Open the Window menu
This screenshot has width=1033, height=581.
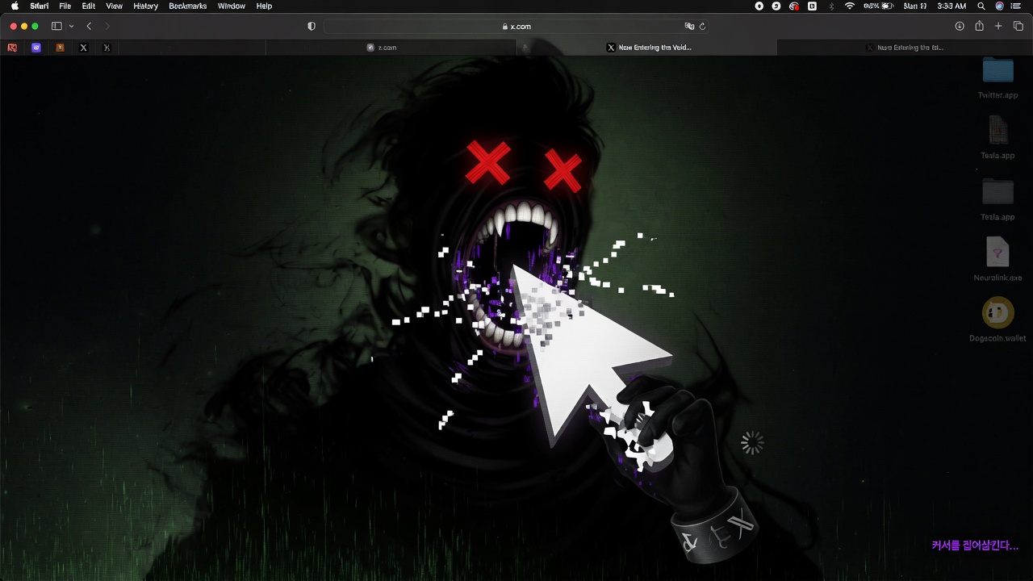coord(232,6)
